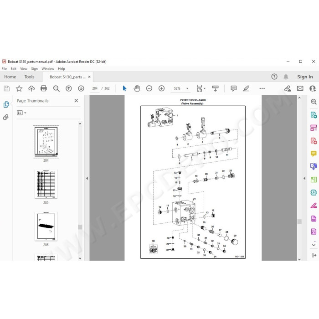This screenshot has height=319, width=319.
Task: Click the document vertical scrollbar thumb
Action: click(x=299, y=221)
